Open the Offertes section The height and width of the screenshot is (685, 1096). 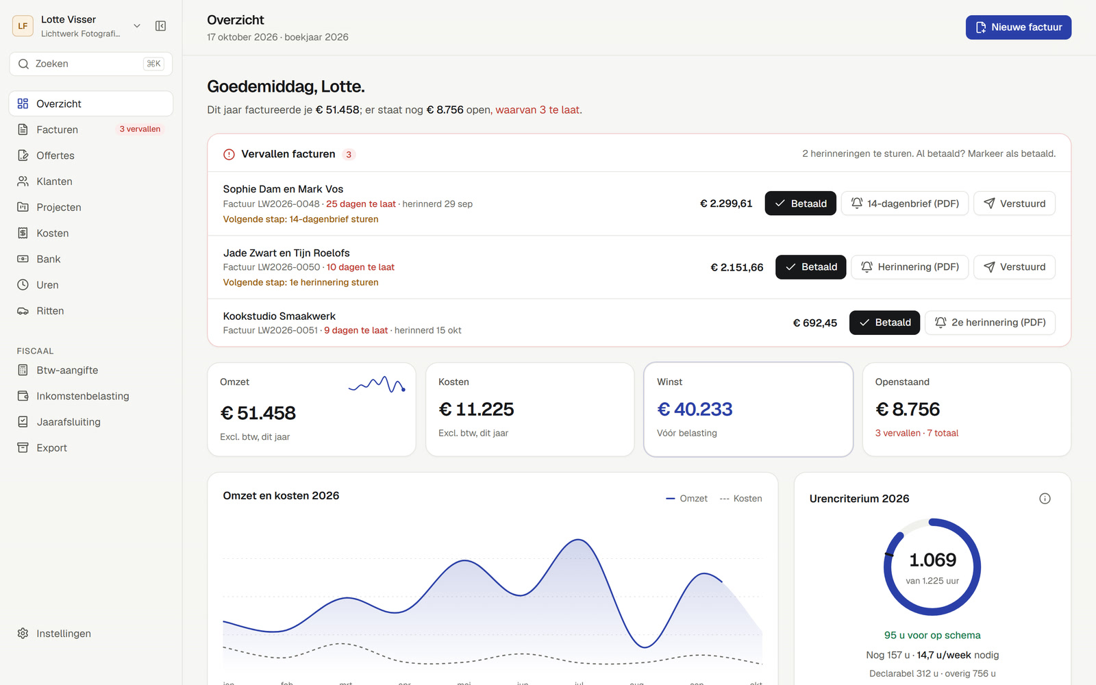[90, 155]
